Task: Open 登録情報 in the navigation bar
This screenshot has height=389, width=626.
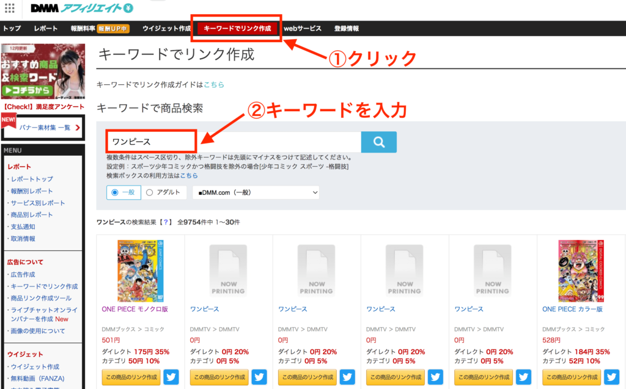Action: pyautogui.click(x=347, y=28)
